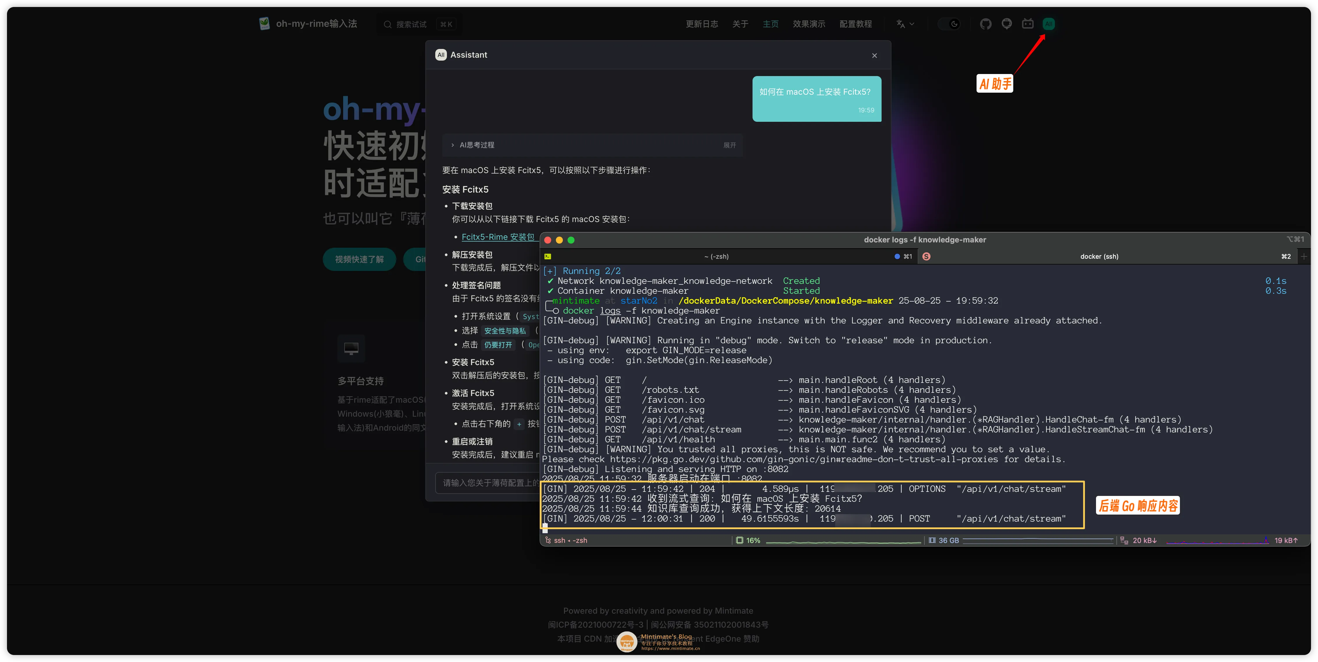Open the Bilibili TV icon link
This screenshot has width=1318, height=662.
click(x=1027, y=24)
